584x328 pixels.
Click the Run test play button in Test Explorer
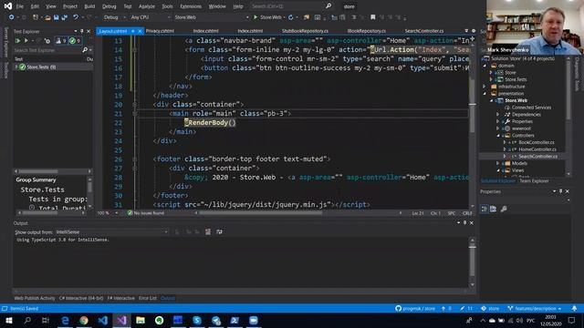[26, 40]
